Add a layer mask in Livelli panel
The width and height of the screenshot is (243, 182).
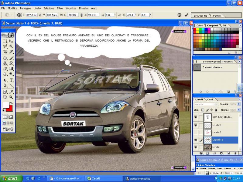[208, 153]
